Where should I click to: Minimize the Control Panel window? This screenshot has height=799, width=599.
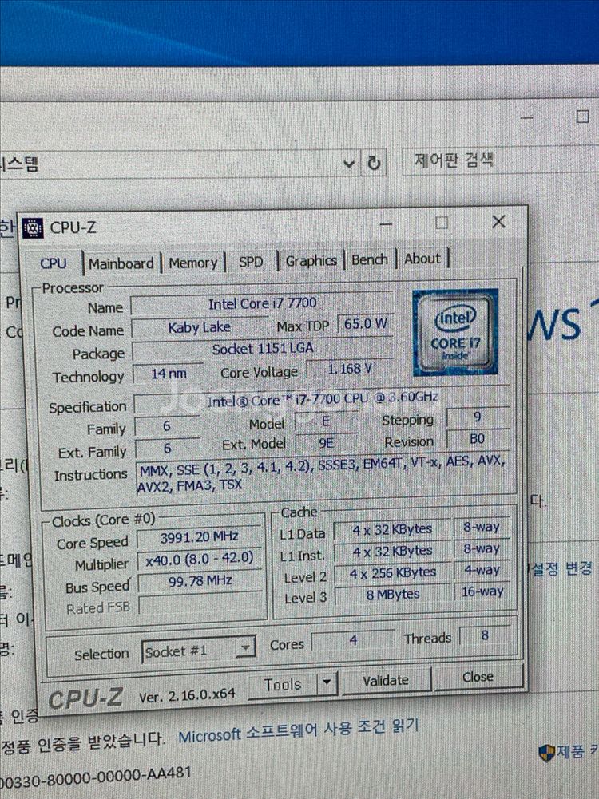[x=527, y=118]
